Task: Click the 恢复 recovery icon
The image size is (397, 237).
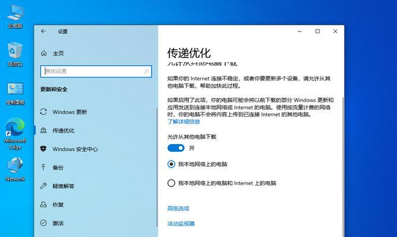Action: pos(43,204)
